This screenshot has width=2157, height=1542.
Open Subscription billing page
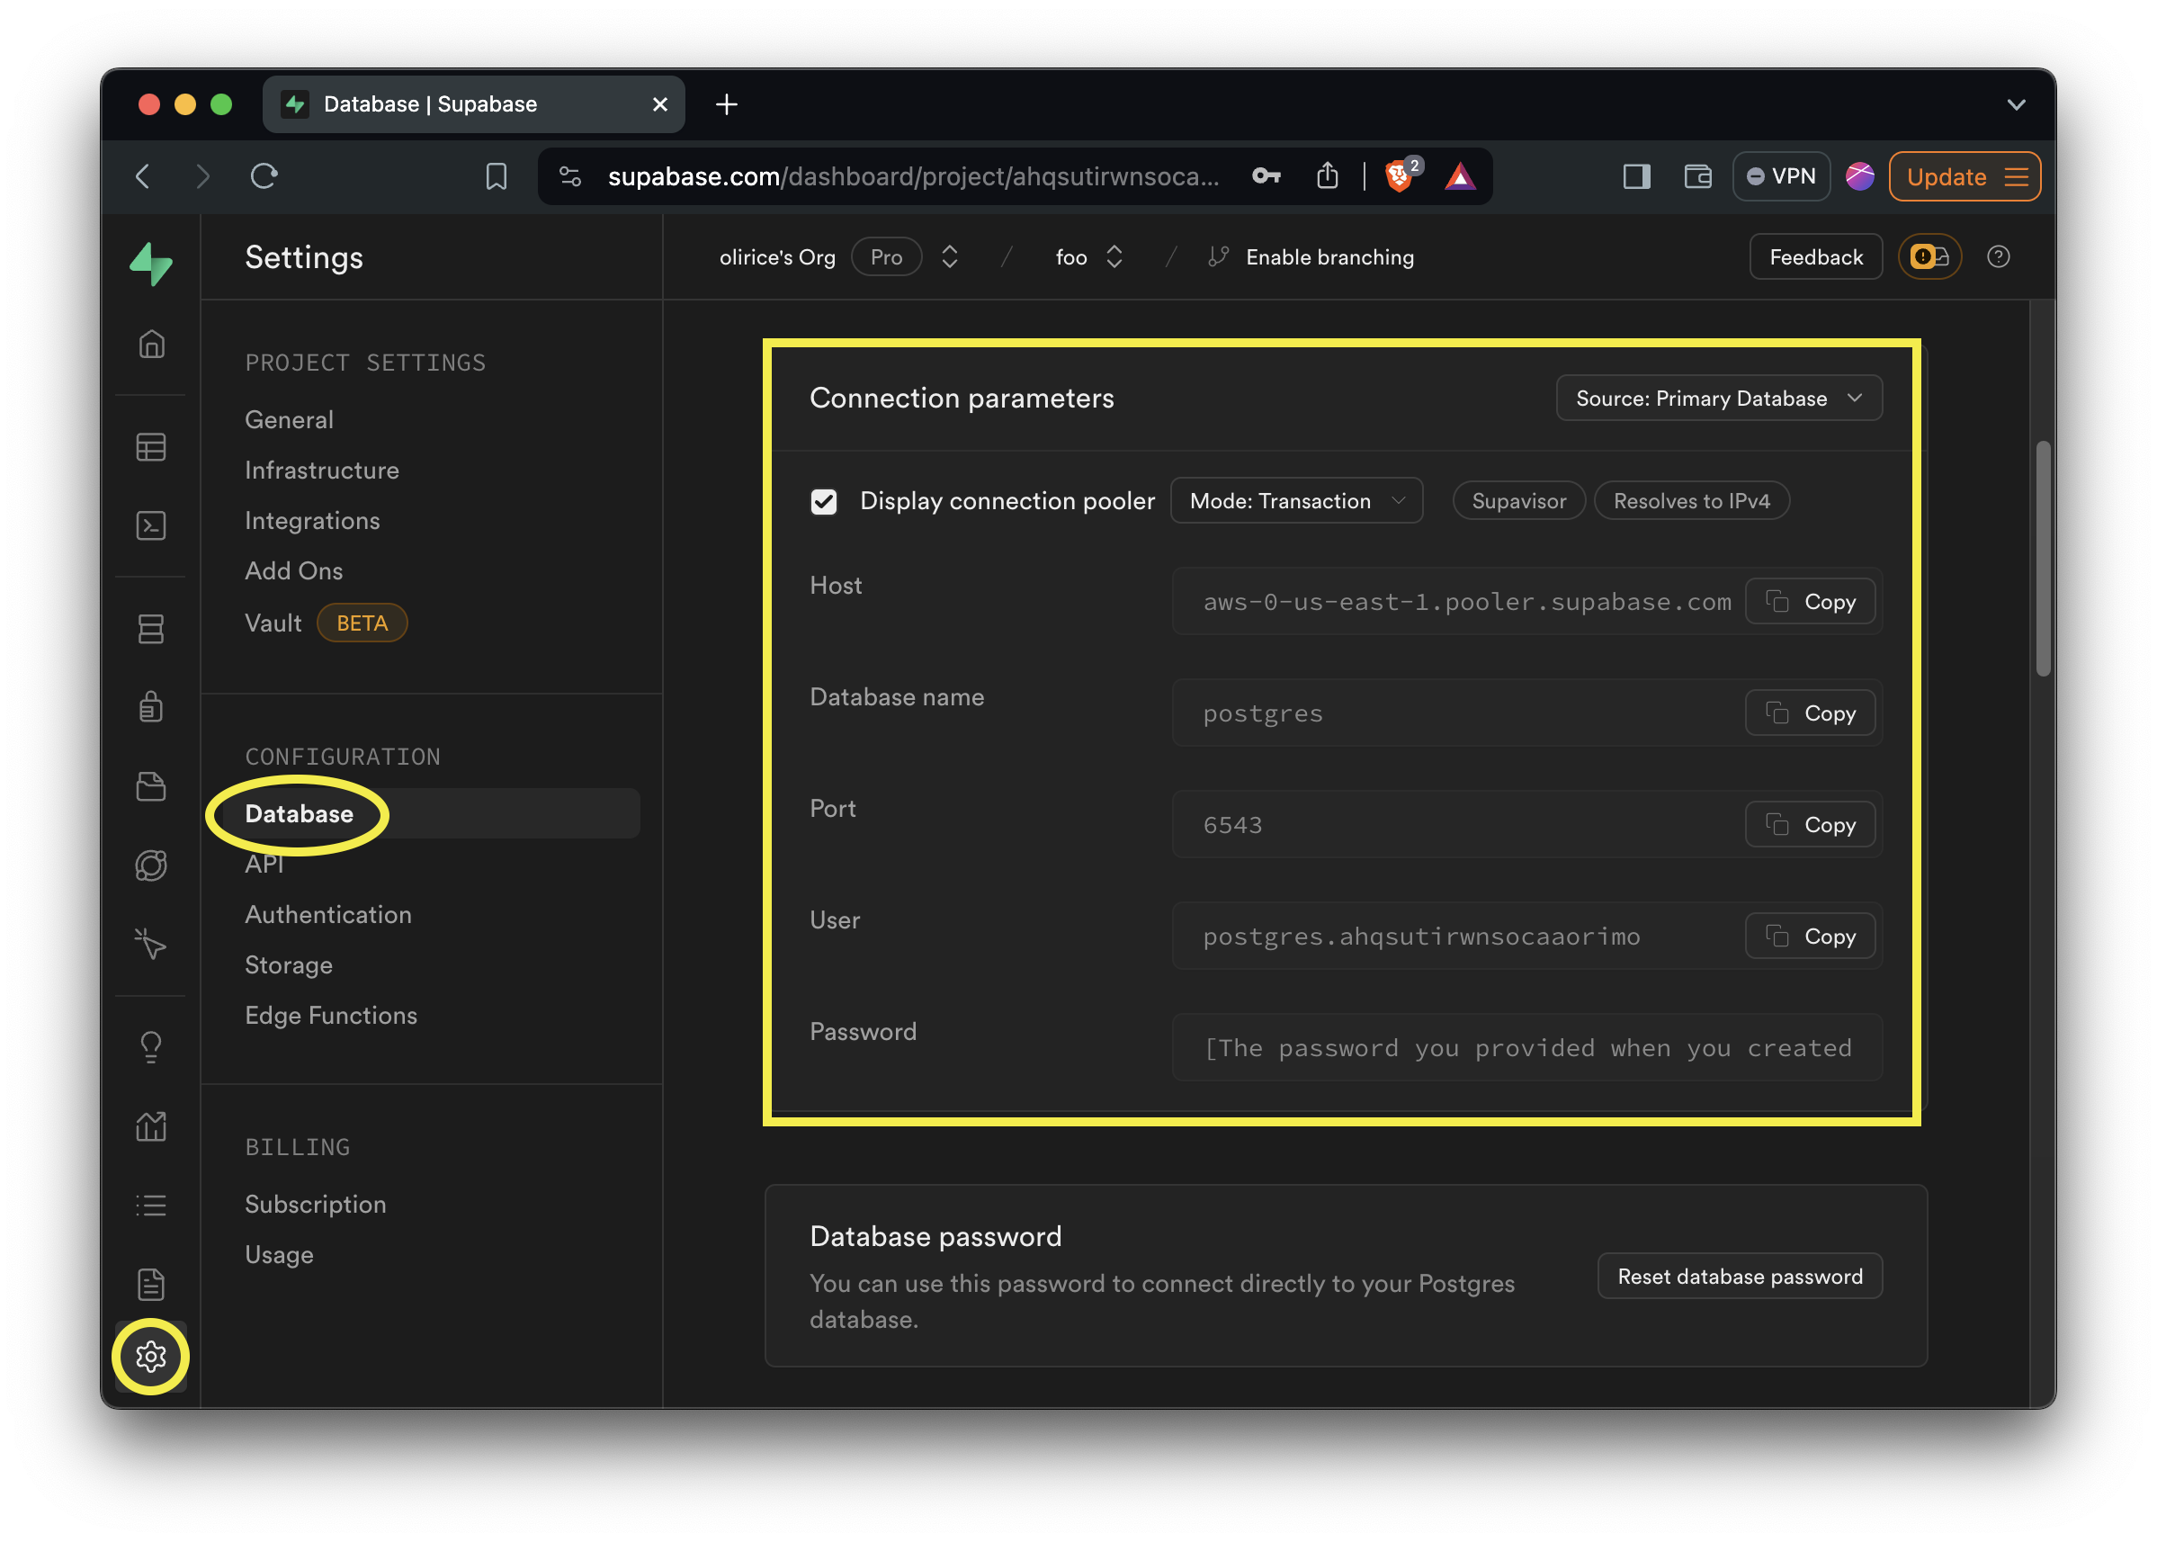[316, 1204]
